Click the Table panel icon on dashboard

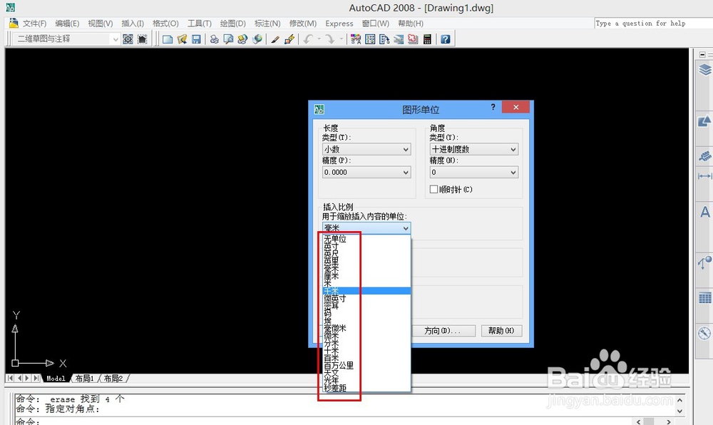[x=705, y=298]
